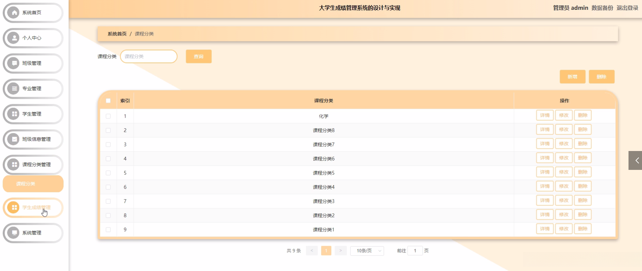642x271 pixels.
Task: Click the 查询 search button
Action: click(199, 56)
